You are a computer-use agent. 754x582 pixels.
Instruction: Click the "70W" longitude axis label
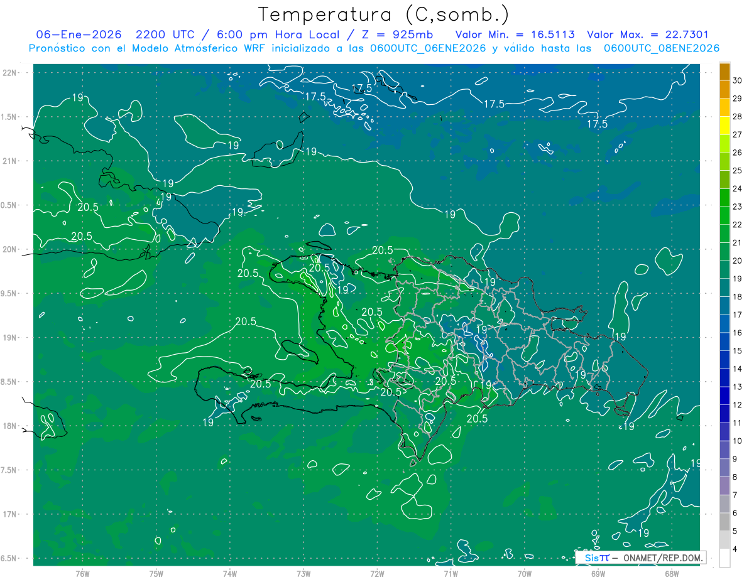pos(525,574)
